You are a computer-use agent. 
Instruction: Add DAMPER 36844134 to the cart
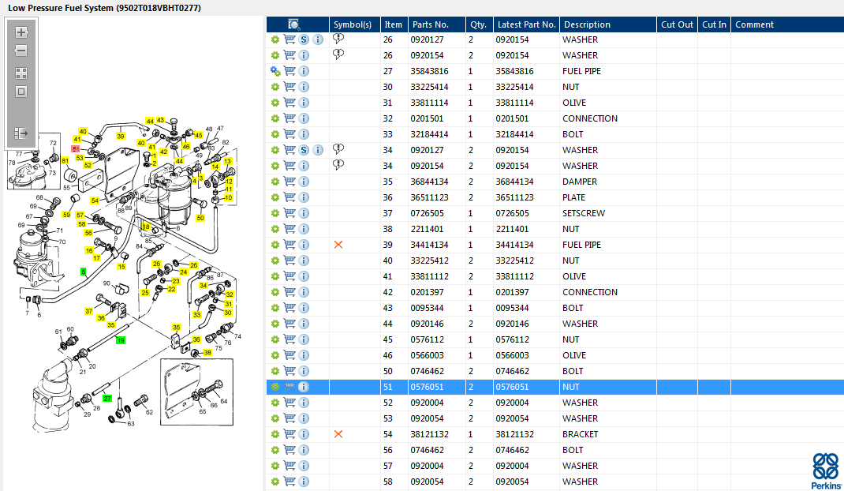click(289, 182)
